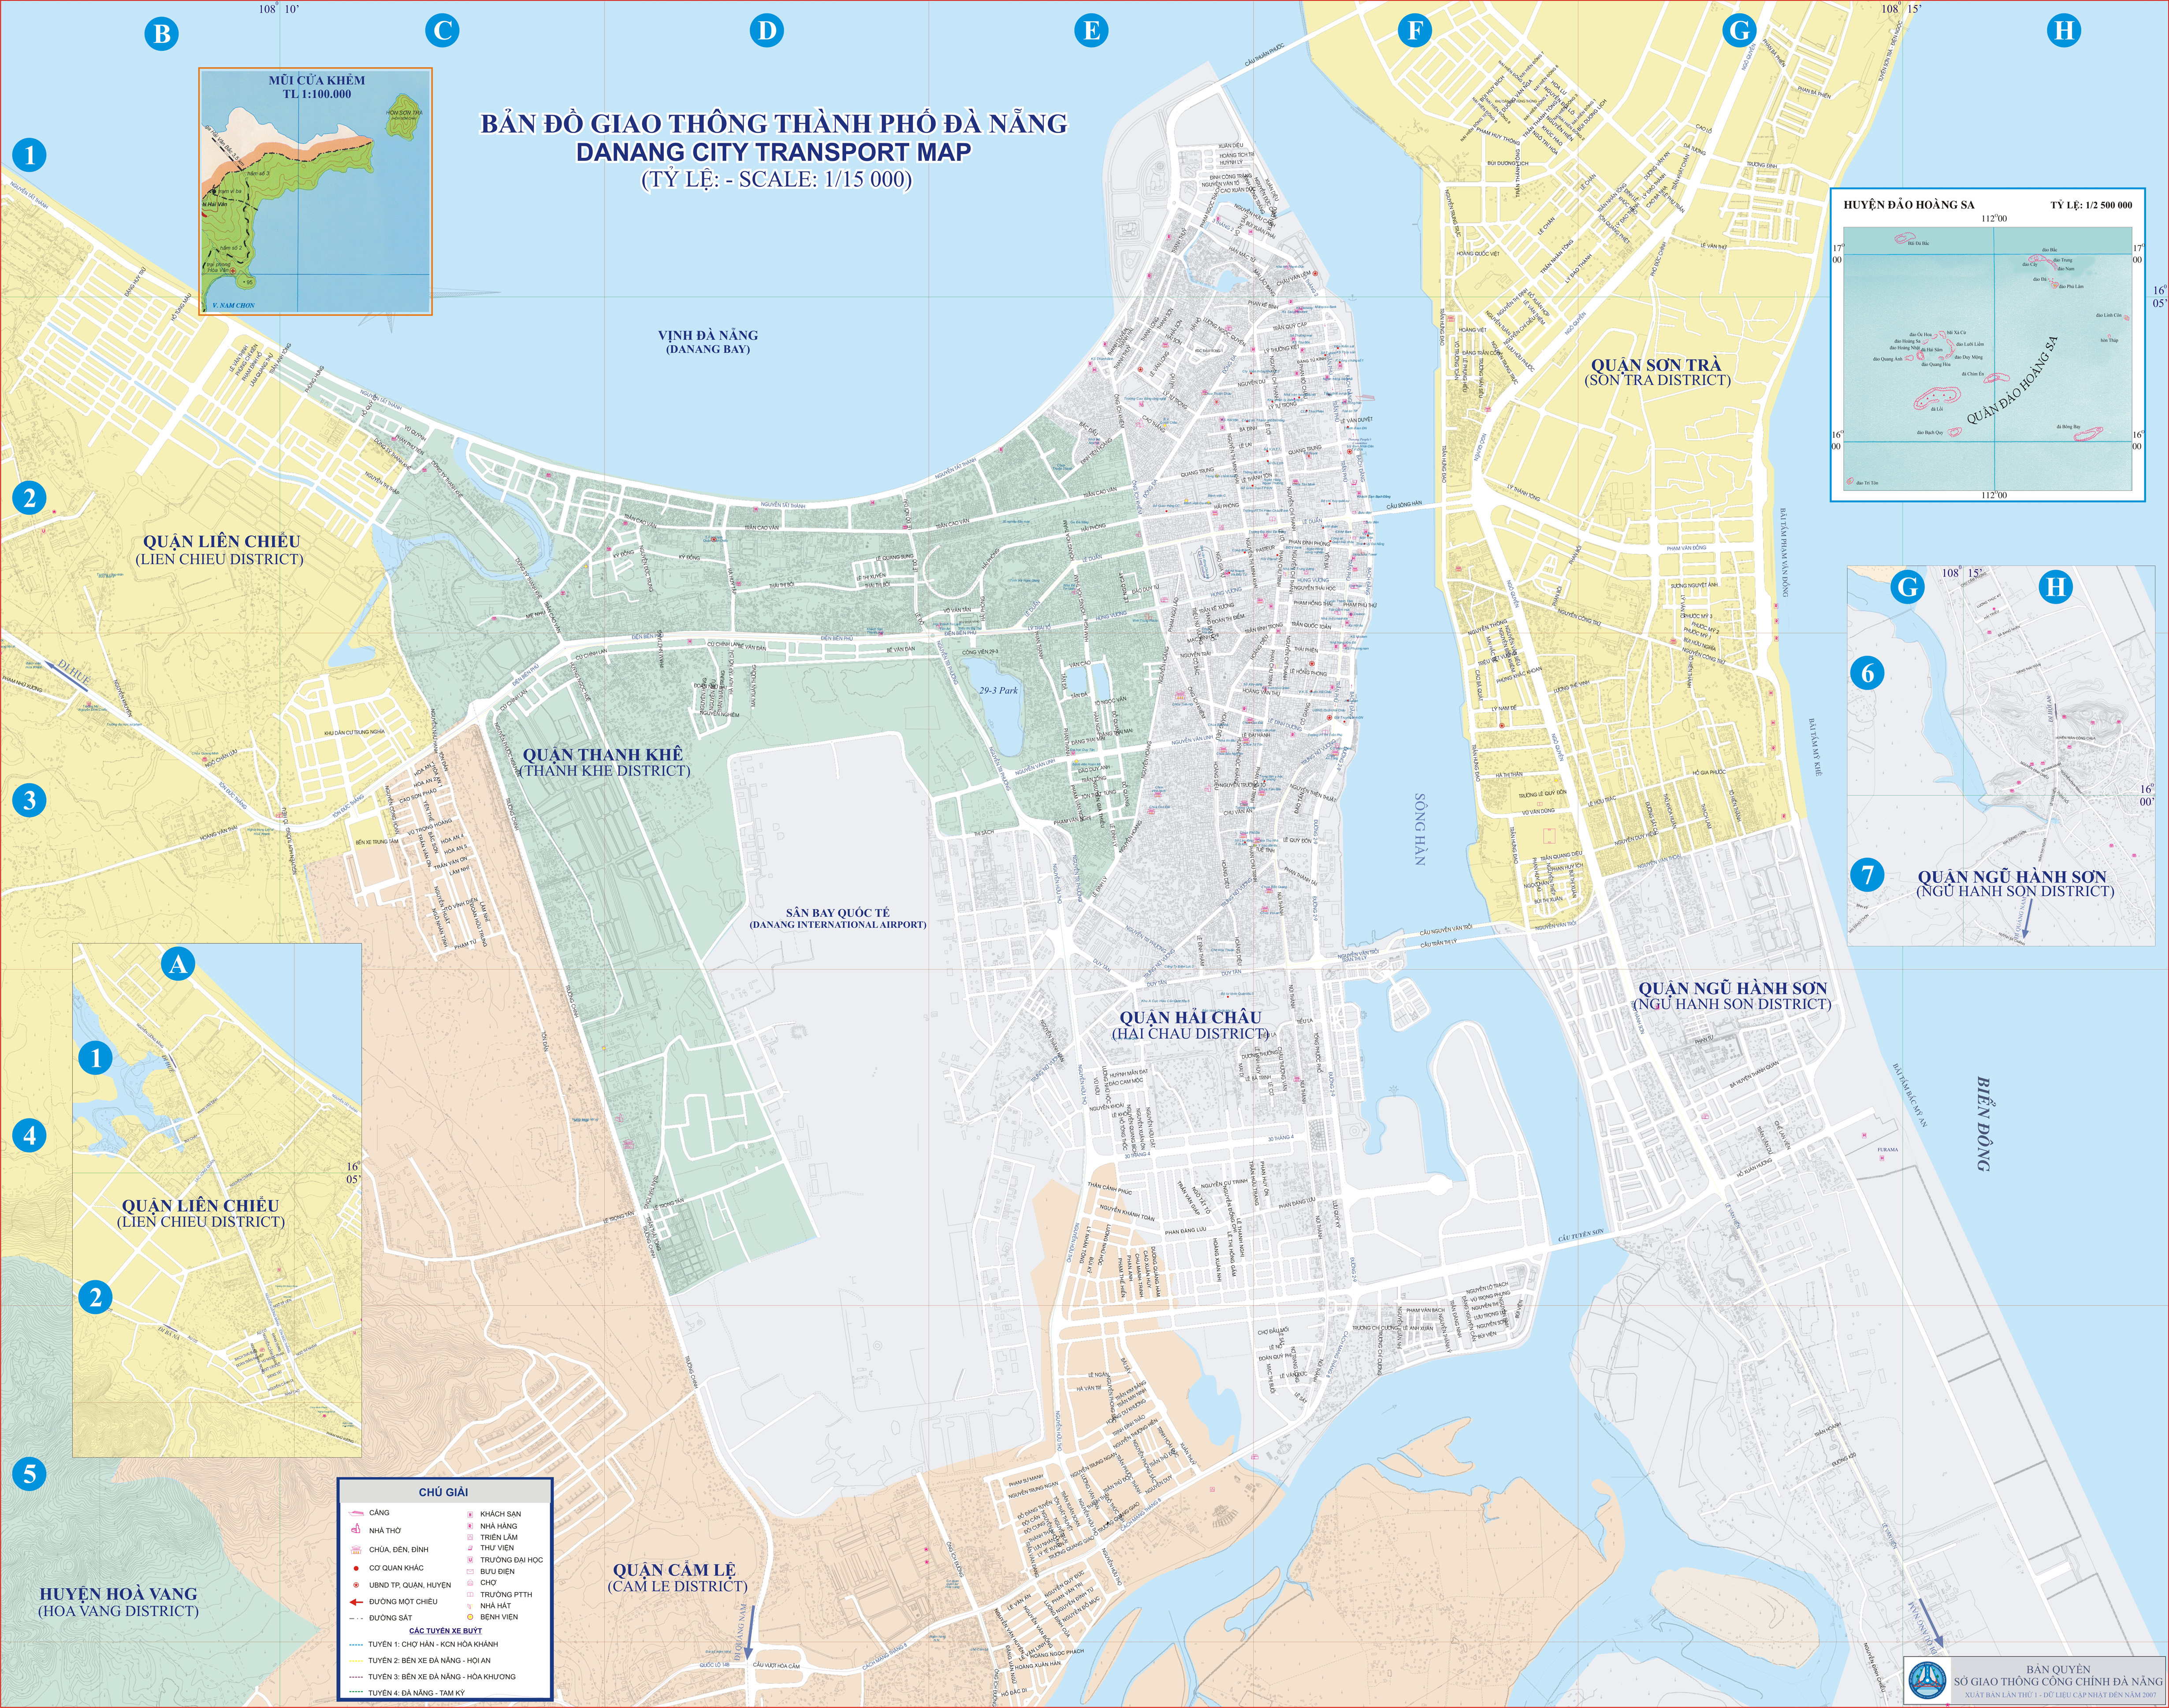This screenshot has width=2169, height=1708.
Task: Click the QUẬN SƠN TRÀ district label
Action: [x=1657, y=372]
